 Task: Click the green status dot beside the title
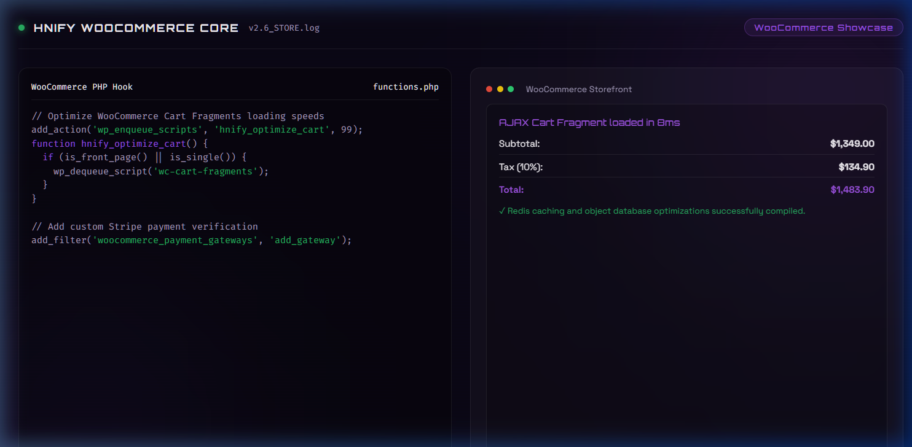pos(22,28)
